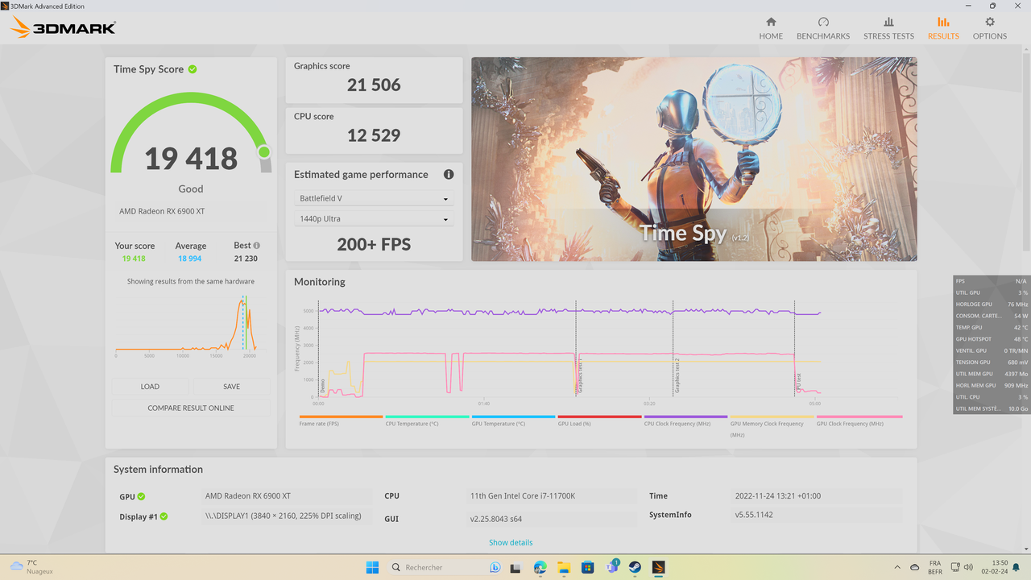Click the green score gauge indicator
Viewport: 1031px width, 580px height.
click(x=263, y=151)
